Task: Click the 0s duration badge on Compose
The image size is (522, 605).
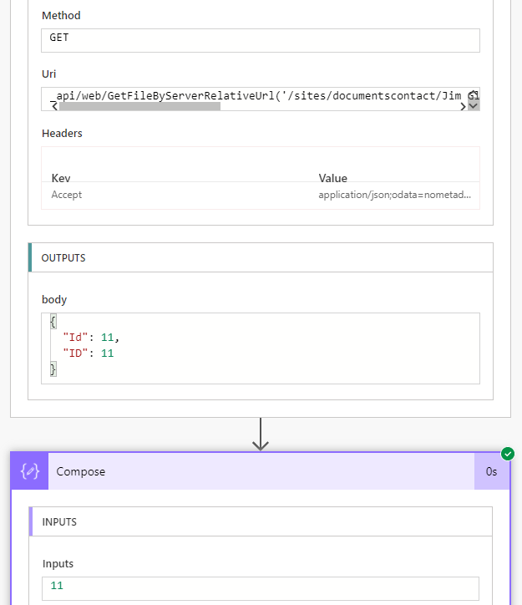Action: (492, 471)
